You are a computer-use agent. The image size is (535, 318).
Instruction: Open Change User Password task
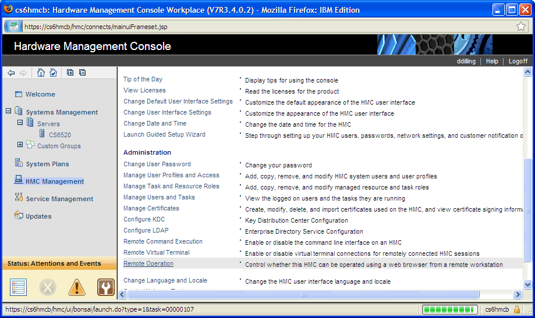[157, 164]
